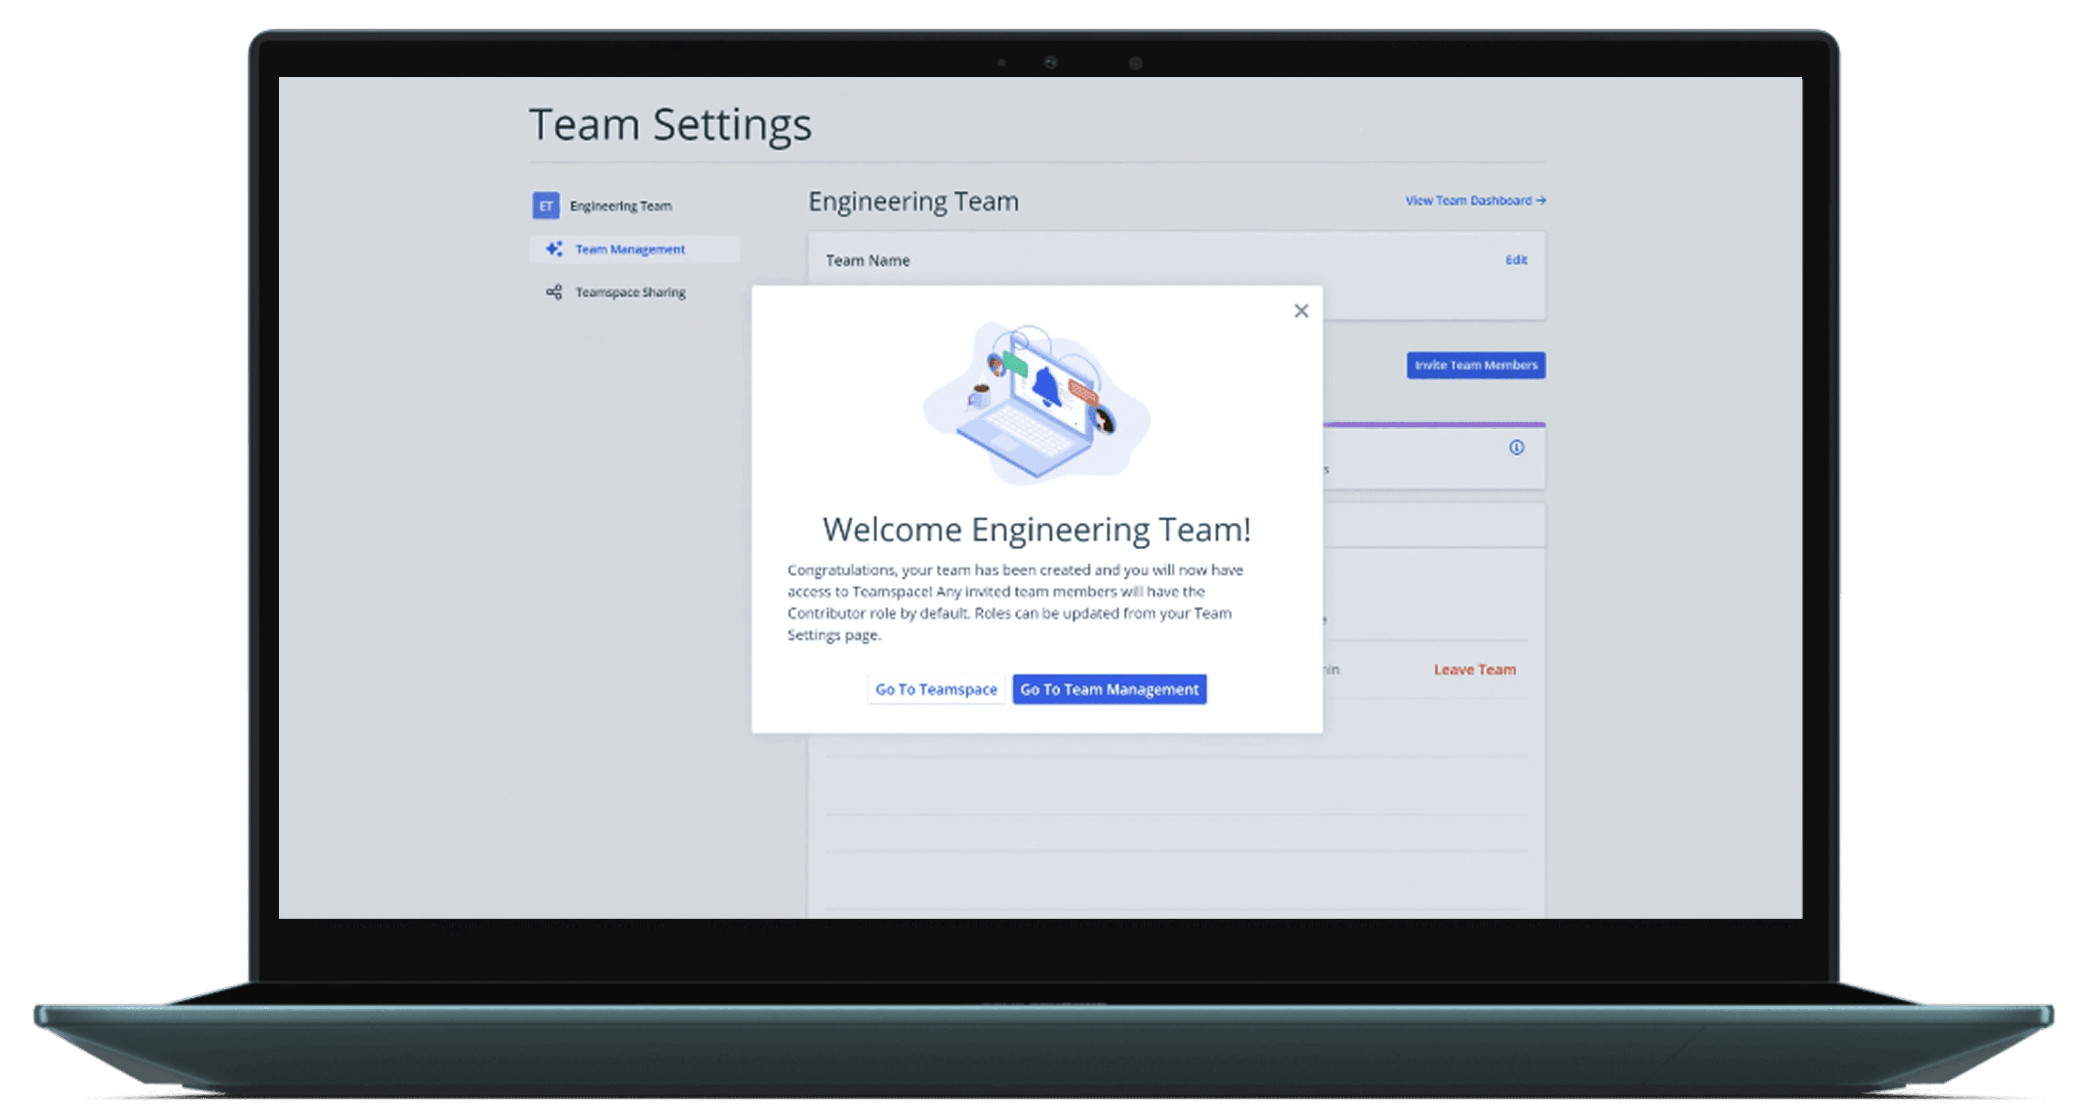Click the Teamspace Sharing share icon
Image resolution: width=2076 pixels, height=1117 pixels.
[553, 291]
